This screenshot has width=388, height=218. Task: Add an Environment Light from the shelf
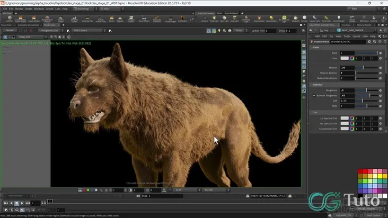pyautogui.click(x=284, y=19)
